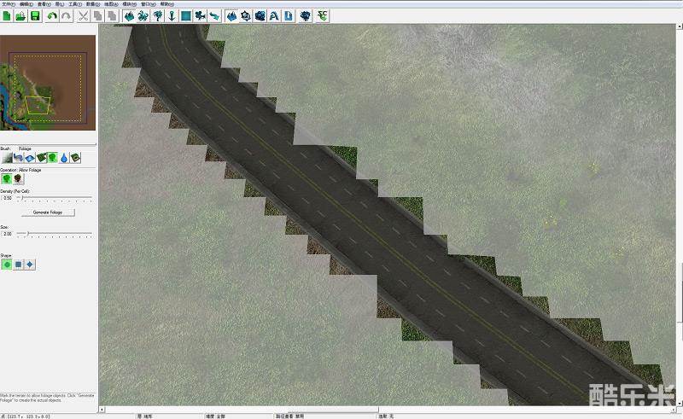Click the Undo arrow in toolbar

pyautogui.click(x=53, y=16)
